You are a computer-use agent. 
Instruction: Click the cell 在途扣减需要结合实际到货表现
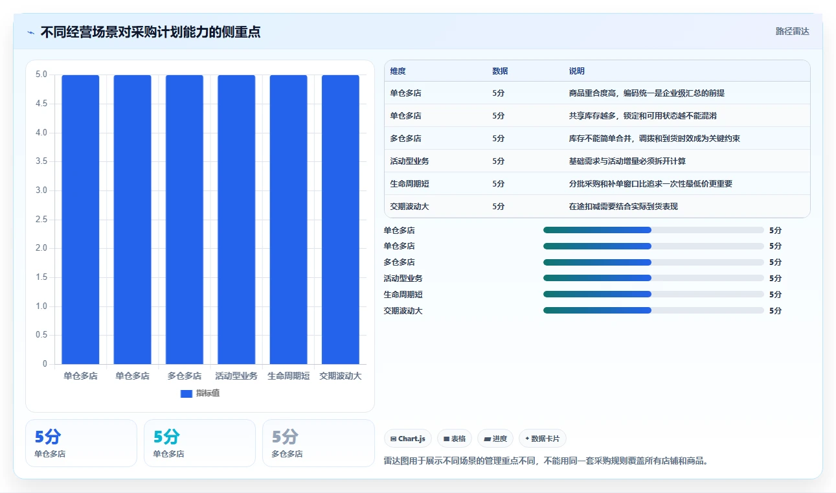pyautogui.click(x=624, y=207)
